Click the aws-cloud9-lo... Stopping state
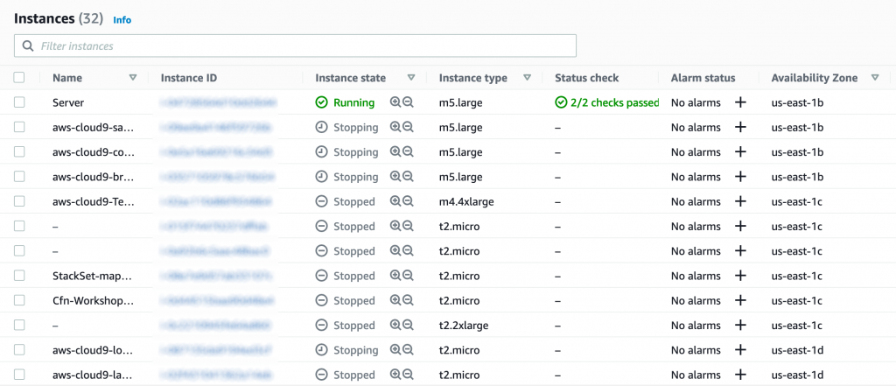Image resolution: width=896 pixels, height=386 pixels. click(346, 350)
